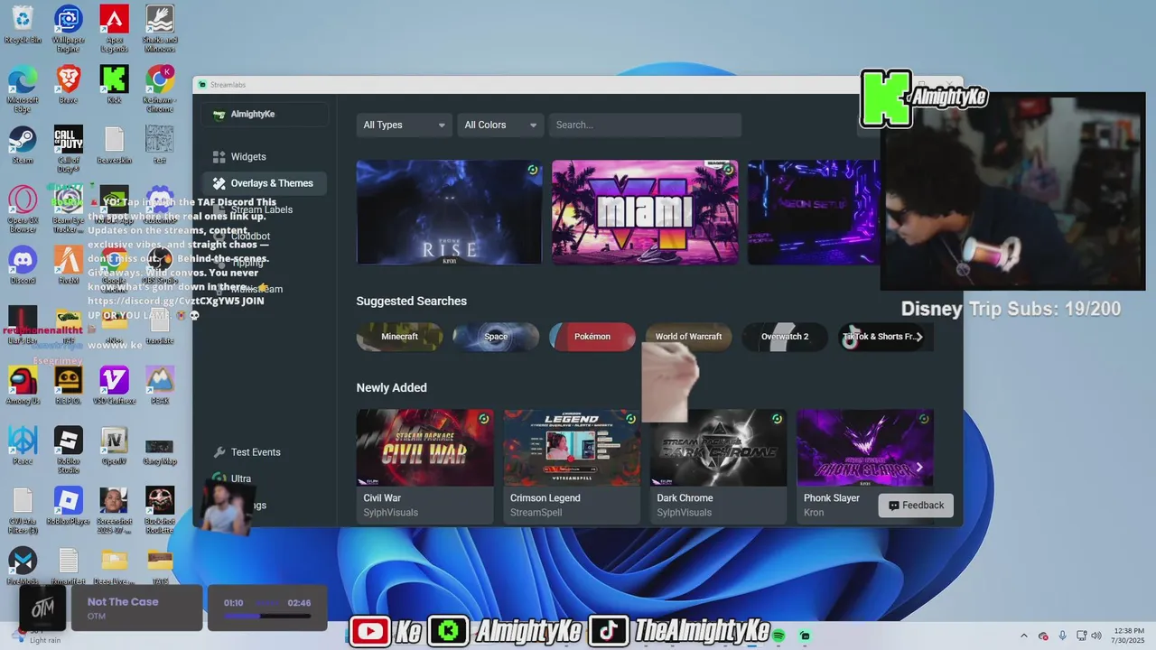Screen dimensions: 1156x650
Task: Select Overlays & Themes in Streamlabs sidebar
Action: point(265,183)
